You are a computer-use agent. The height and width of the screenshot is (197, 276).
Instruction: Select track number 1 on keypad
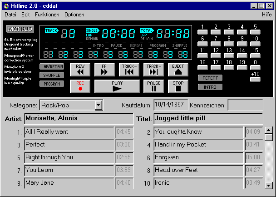(x=202, y=32)
